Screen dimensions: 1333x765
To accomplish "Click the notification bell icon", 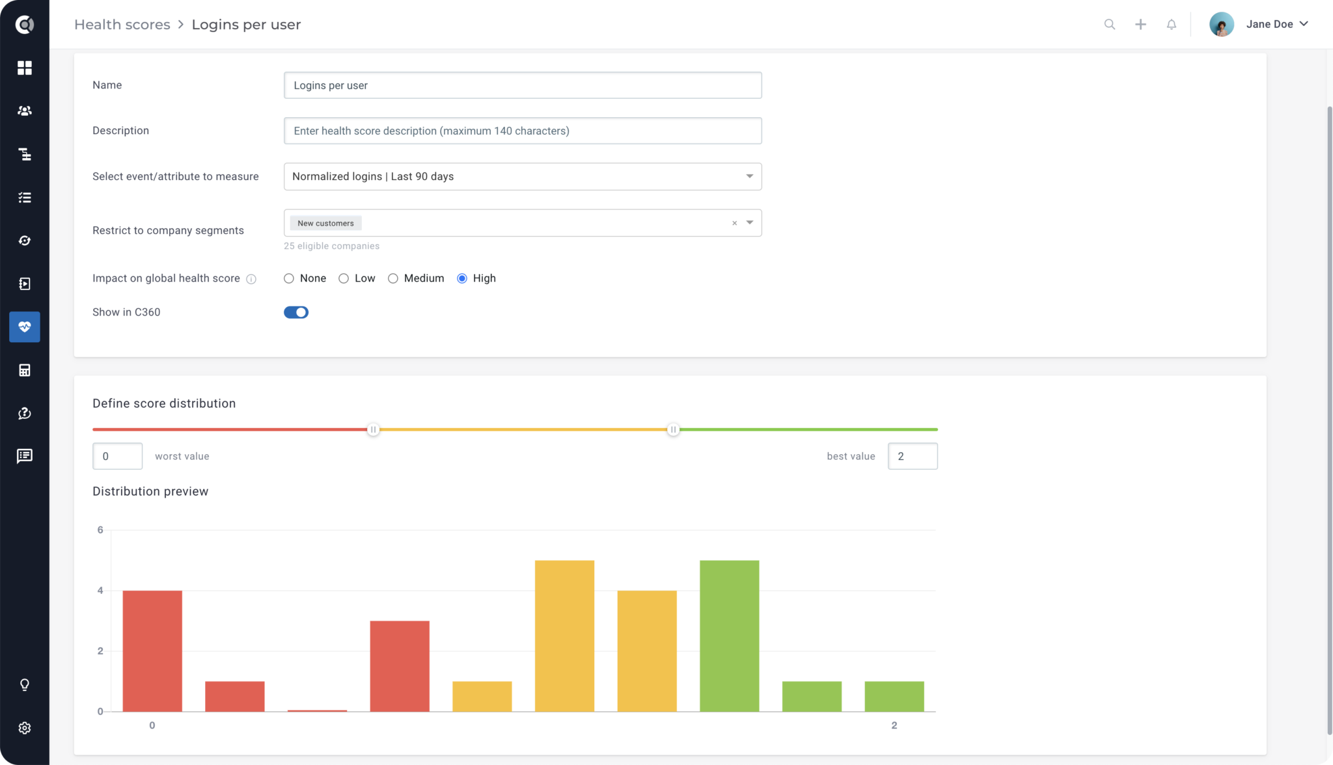I will tap(1171, 24).
